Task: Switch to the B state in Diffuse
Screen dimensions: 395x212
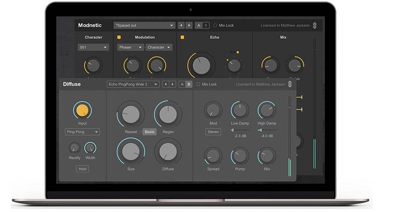Action: point(189,85)
